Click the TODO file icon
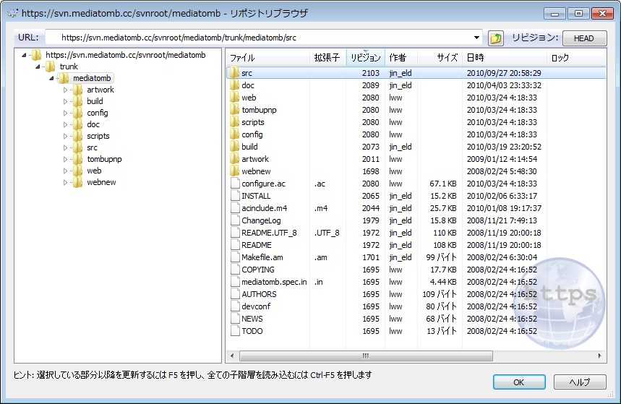 click(x=235, y=331)
